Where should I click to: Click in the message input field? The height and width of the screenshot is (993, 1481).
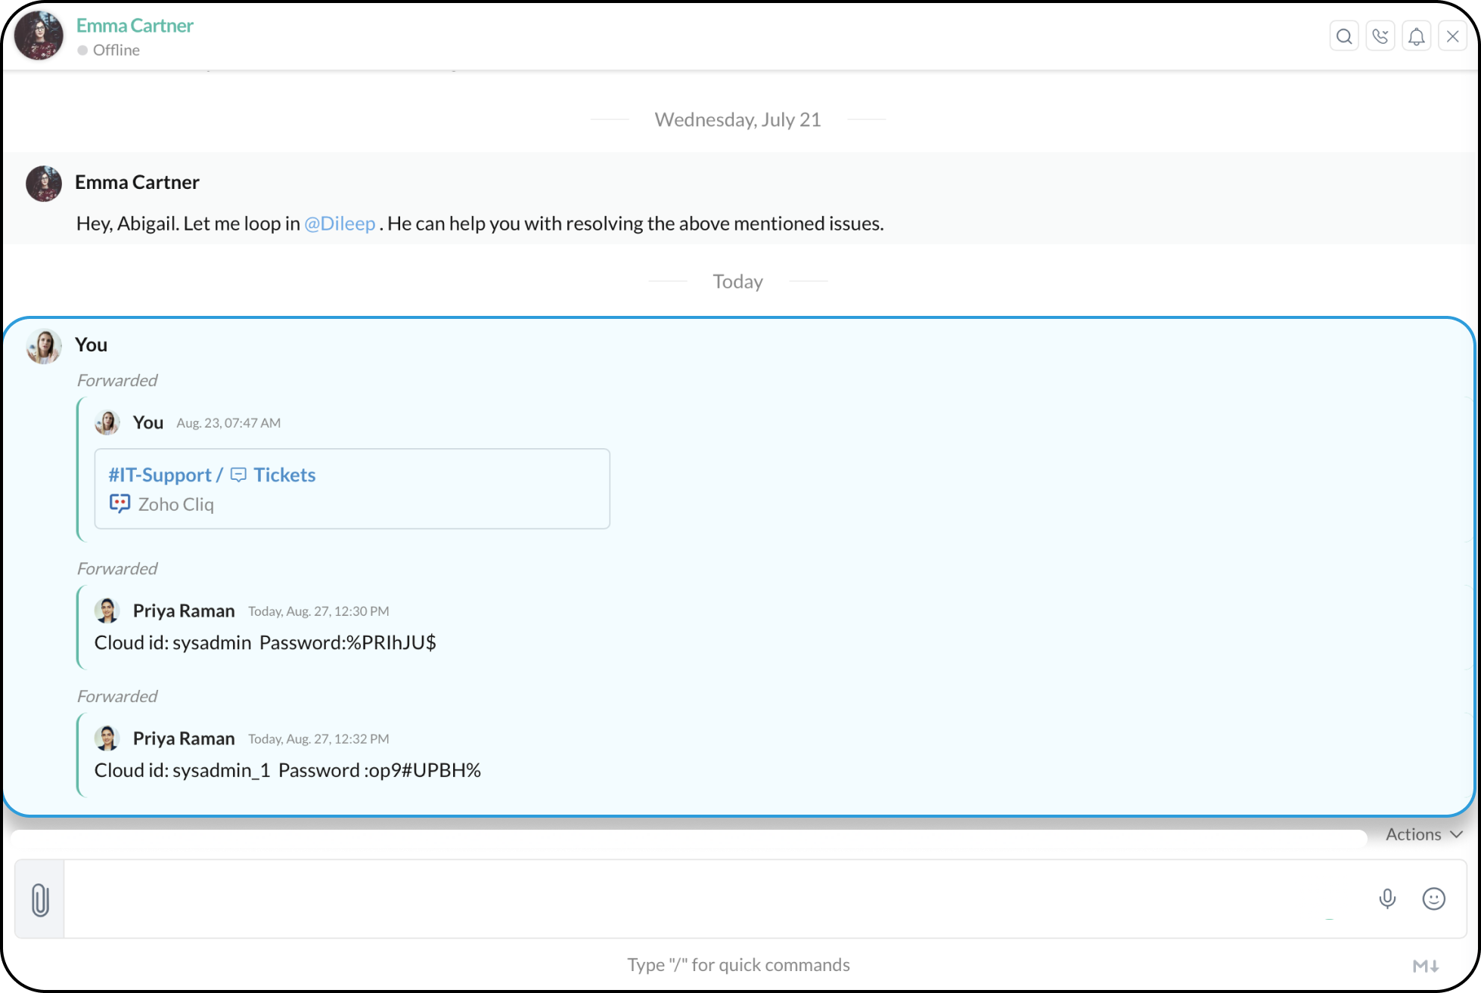(711, 899)
